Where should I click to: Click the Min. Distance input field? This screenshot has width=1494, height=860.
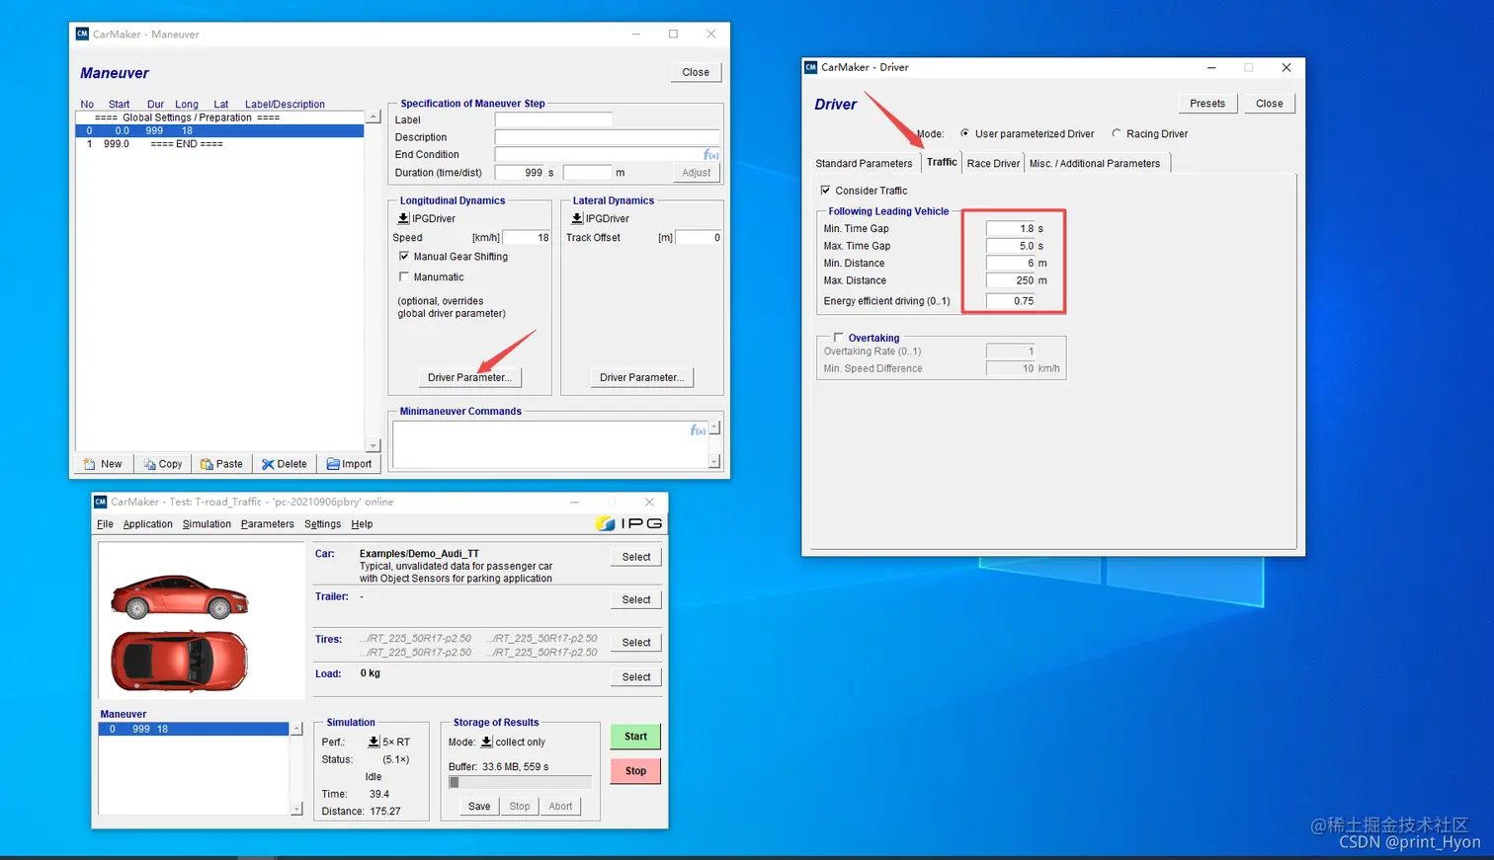[1011, 264]
